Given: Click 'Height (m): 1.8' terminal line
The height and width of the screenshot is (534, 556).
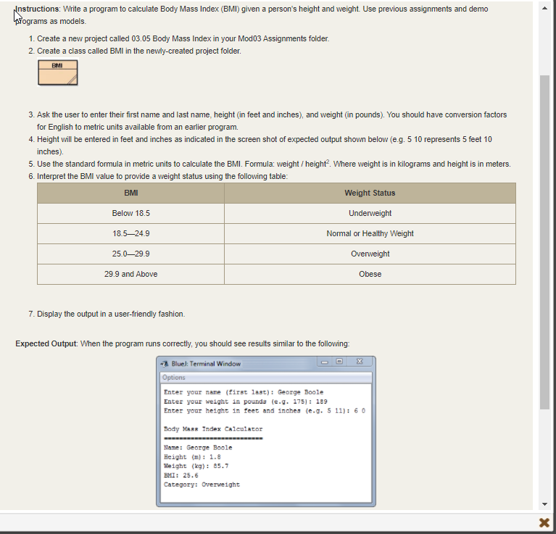Looking at the screenshot, I should (192, 456).
